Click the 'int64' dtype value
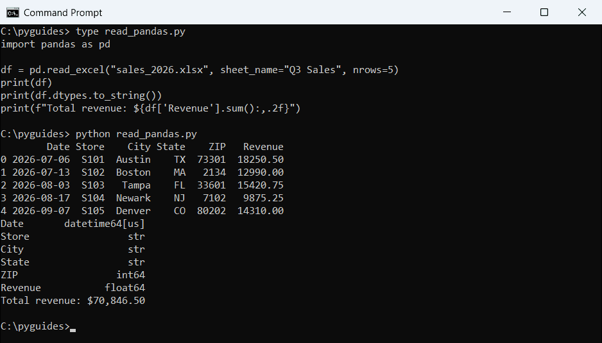This screenshot has width=602, height=343. pos(130,275)
